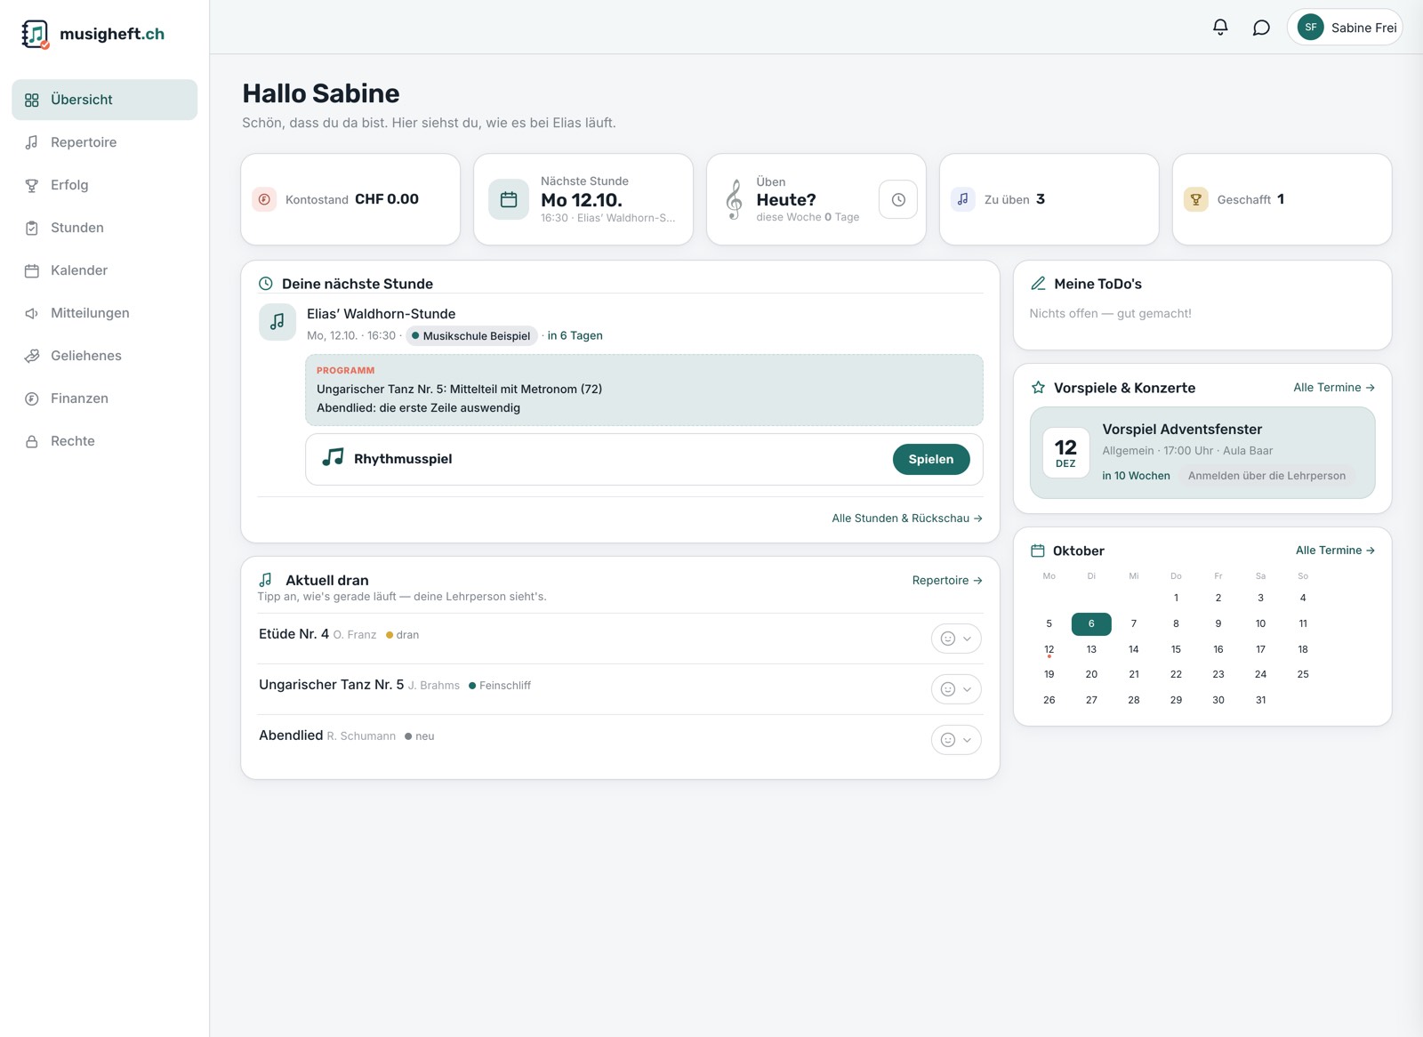This screenshot has width=1423, height=1037.
Task: Open Alle Stunden & Rückschau link
Action: [907, 518]
